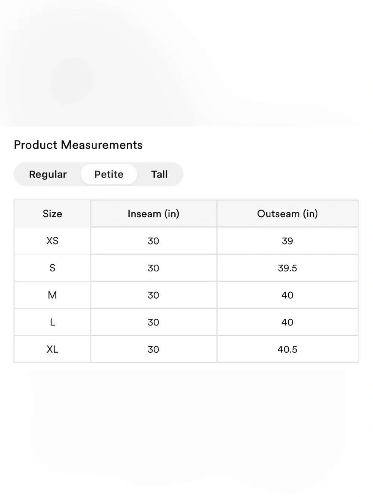Click the Inseam (in) column header
Viewport: 373px width, 497px height.
154,214
